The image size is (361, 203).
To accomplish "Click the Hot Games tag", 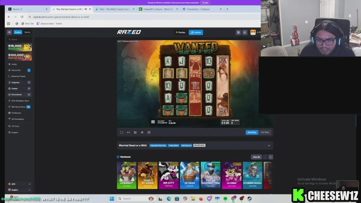I will [x=186, y=145].
